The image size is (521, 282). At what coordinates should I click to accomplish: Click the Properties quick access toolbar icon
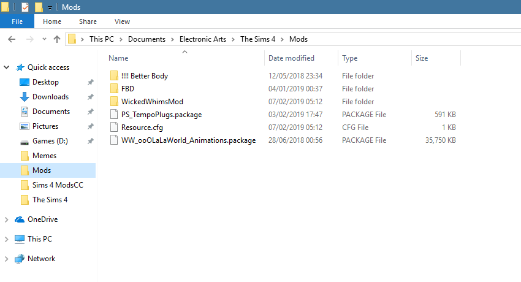pyautogui.click(x=25, y=7)
